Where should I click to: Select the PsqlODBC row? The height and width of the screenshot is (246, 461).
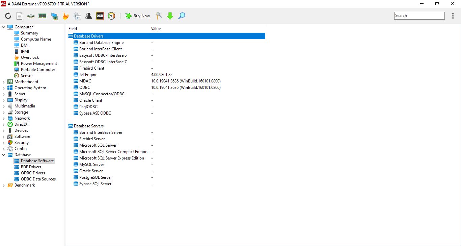166,107
